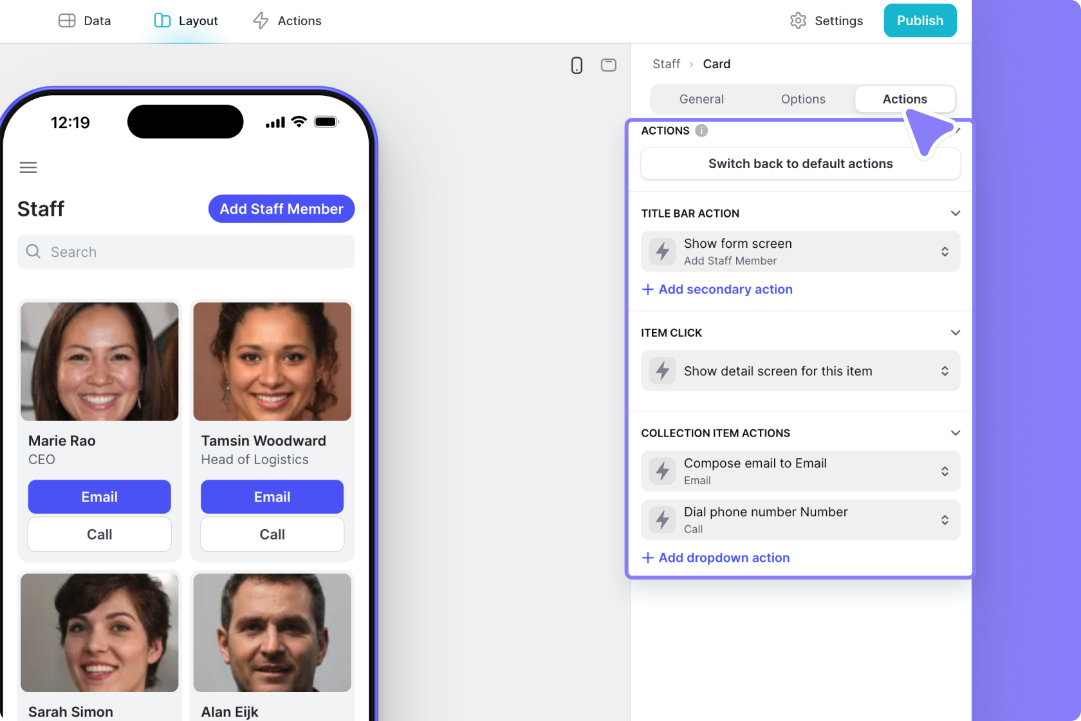Click lightning icon for Compose email action
This screenshot has height=721, width=1081.
(x=662, y=471)
